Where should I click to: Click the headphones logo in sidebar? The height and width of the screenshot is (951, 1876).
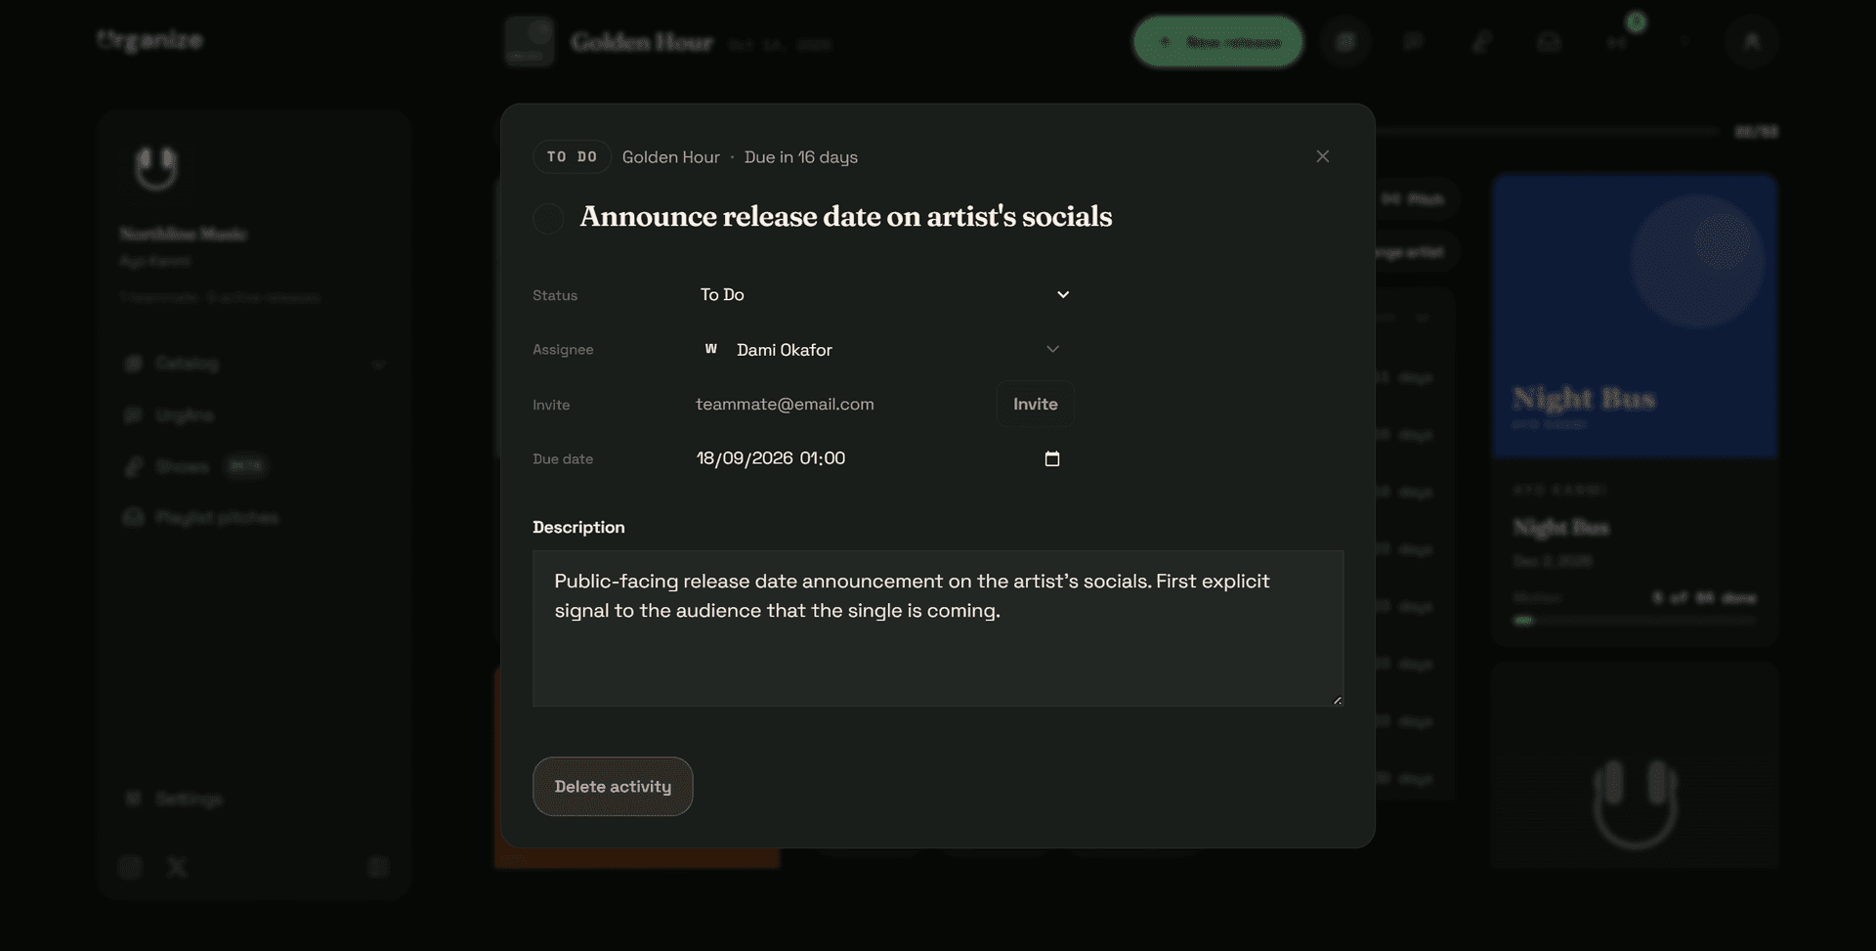(156, 169)
